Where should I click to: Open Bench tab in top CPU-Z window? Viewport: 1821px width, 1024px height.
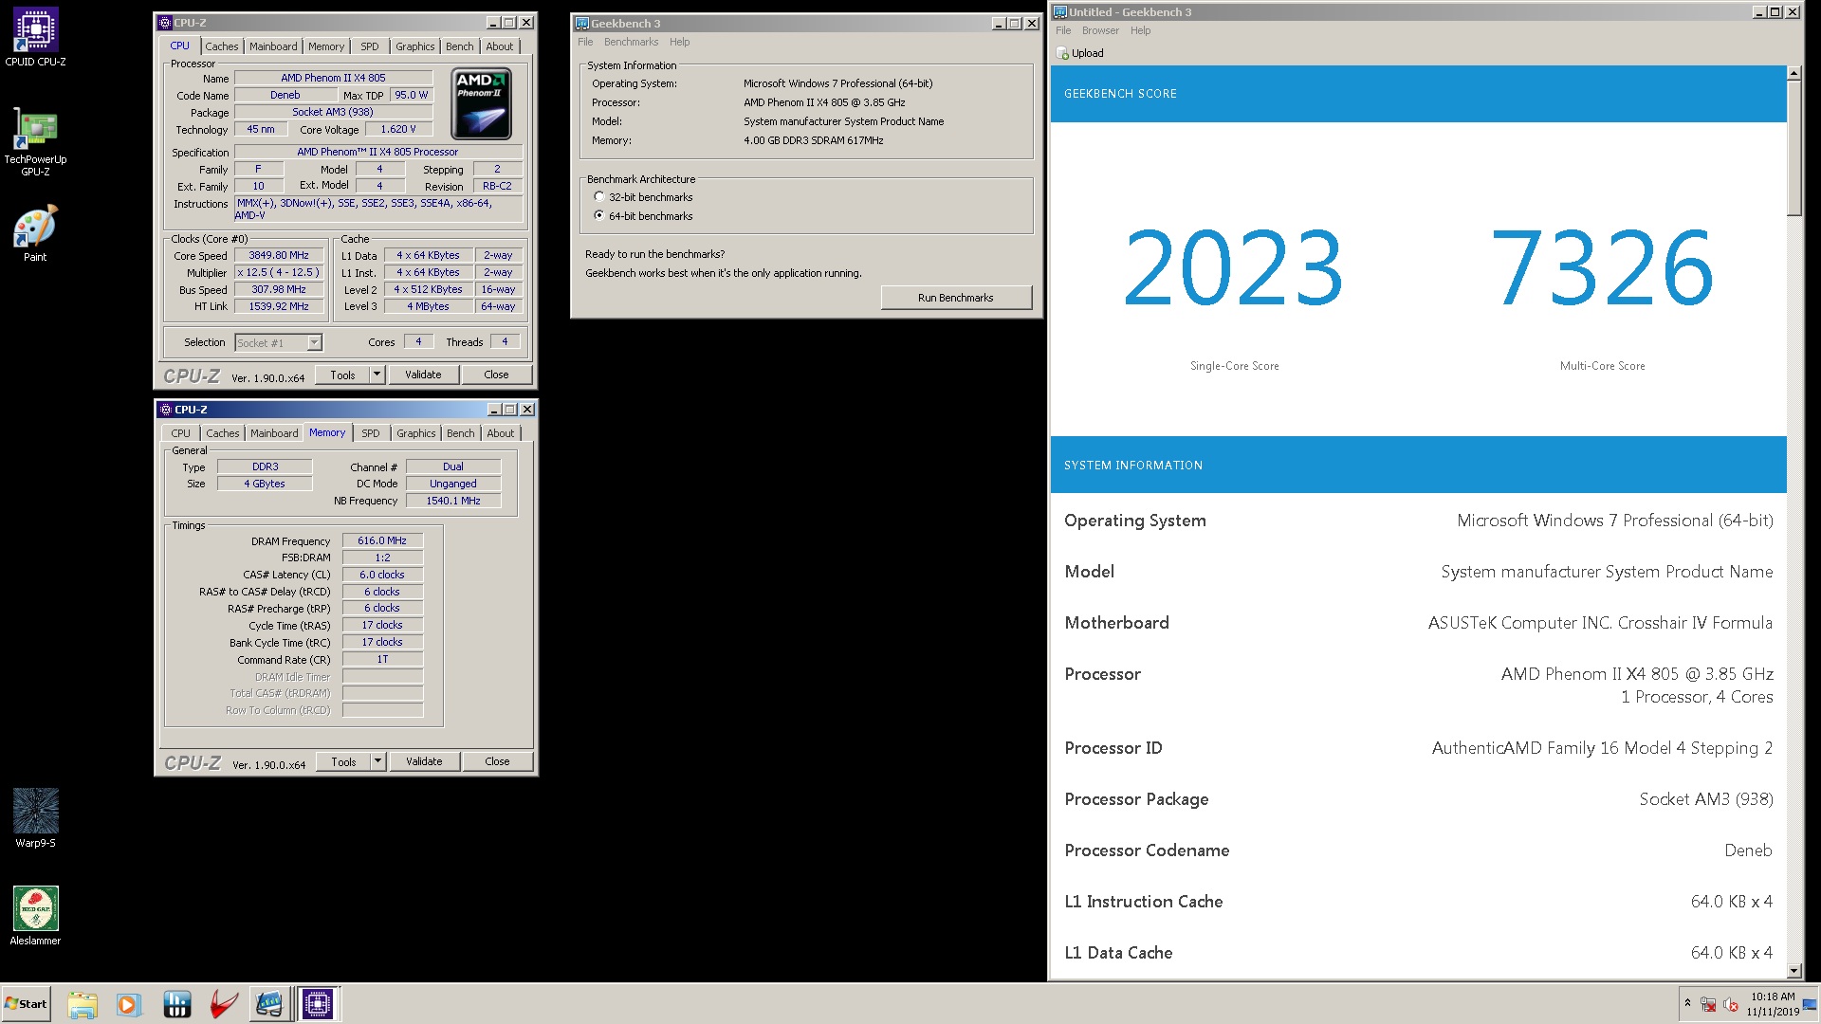[460, 46]
